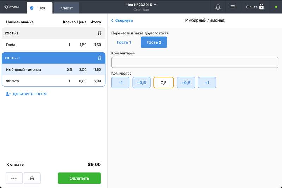Go back to Столы
This screenshot has height=188, width=282.
click(x=11, y=7)
